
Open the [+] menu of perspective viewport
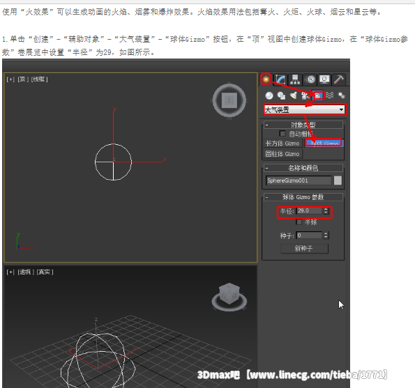point(10,272)
